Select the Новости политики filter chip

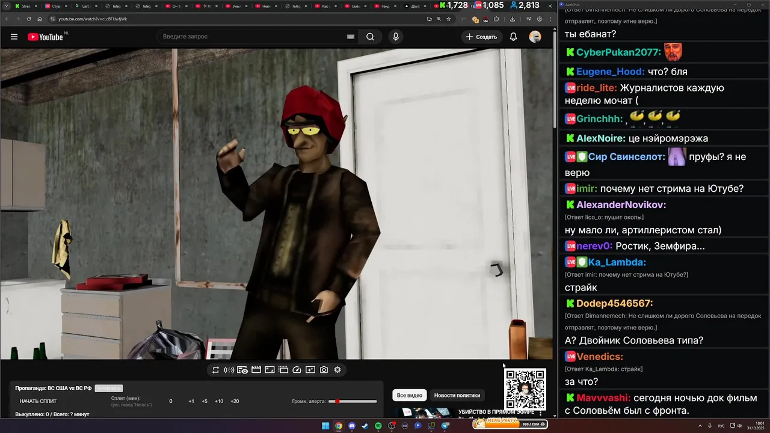[x=457, y=395]
